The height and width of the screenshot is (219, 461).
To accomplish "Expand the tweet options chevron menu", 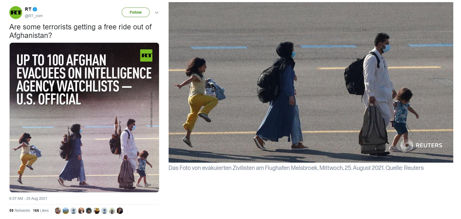I will pyautogui.click(x=157, y=13).
